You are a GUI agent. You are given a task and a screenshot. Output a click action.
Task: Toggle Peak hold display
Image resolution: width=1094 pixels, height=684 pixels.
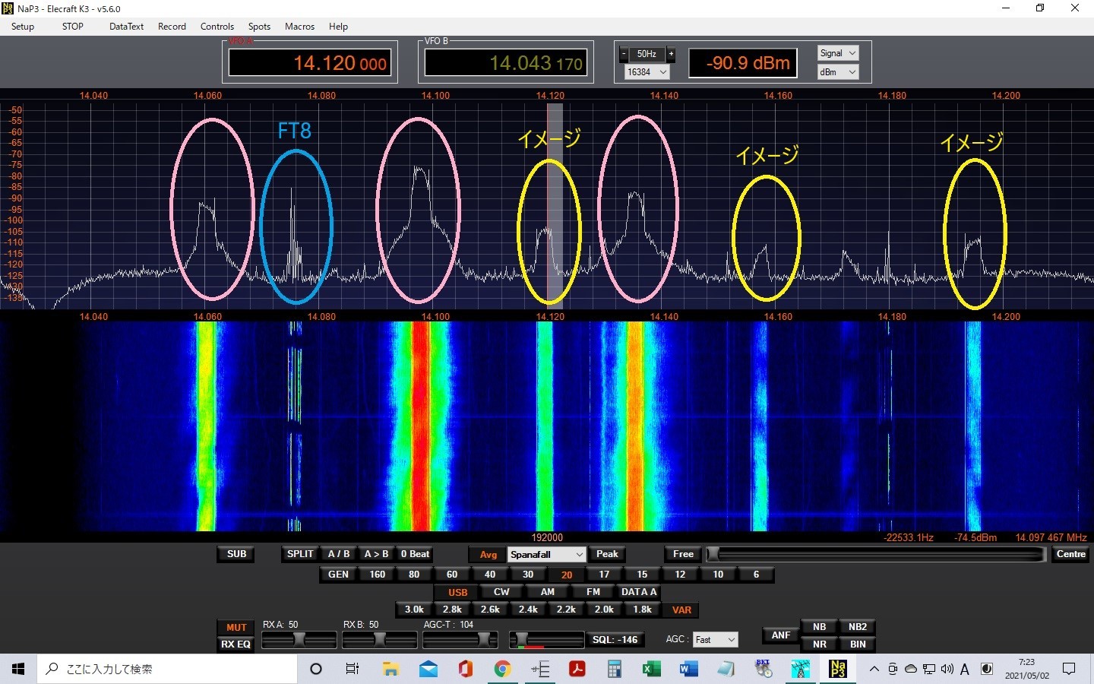[x=607, y=554]
